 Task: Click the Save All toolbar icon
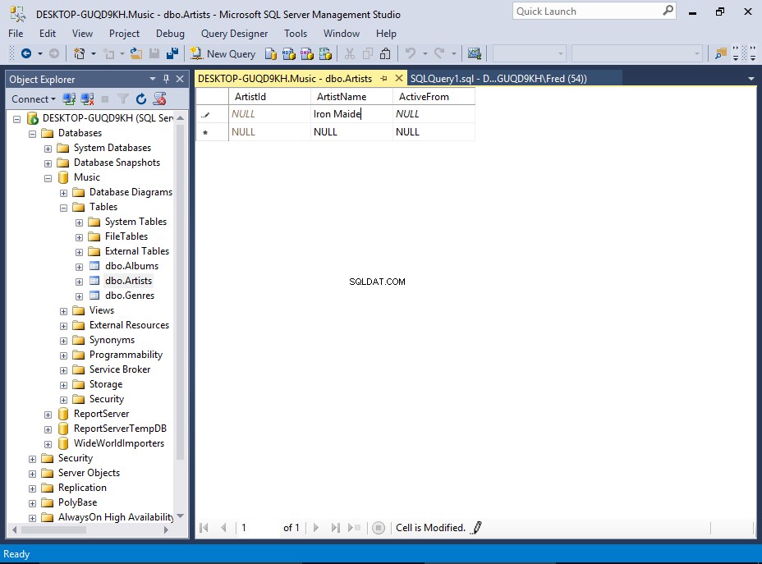(172, 53)
